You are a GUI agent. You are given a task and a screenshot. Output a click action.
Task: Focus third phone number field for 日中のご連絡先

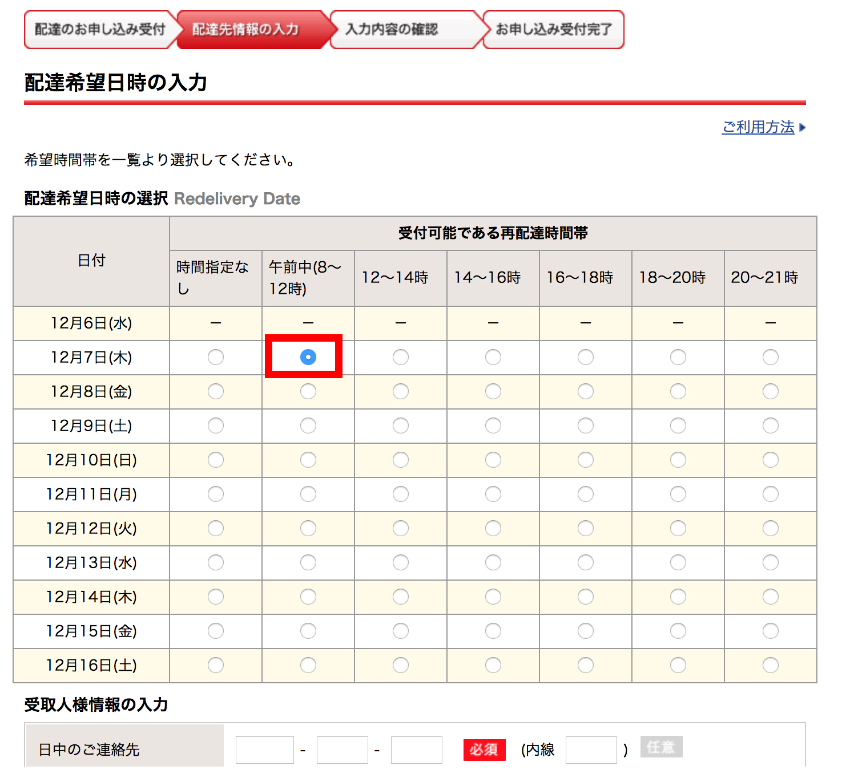coord(417,749)
